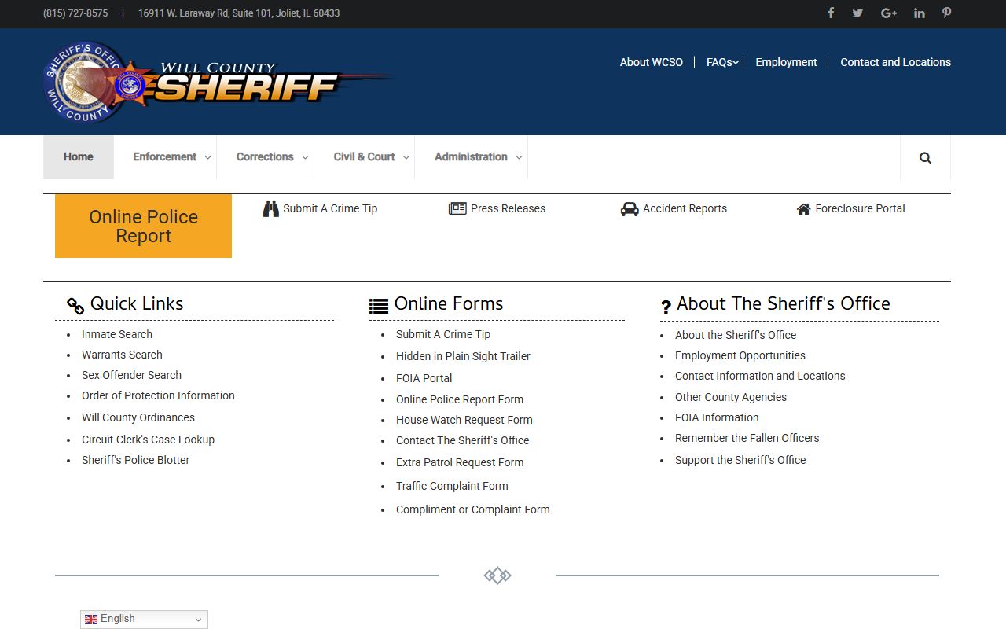Viewport: 1006px width, 629px height.
Task: Open Submit A Crime Tip under Online Forms
Action: [443, 334]
